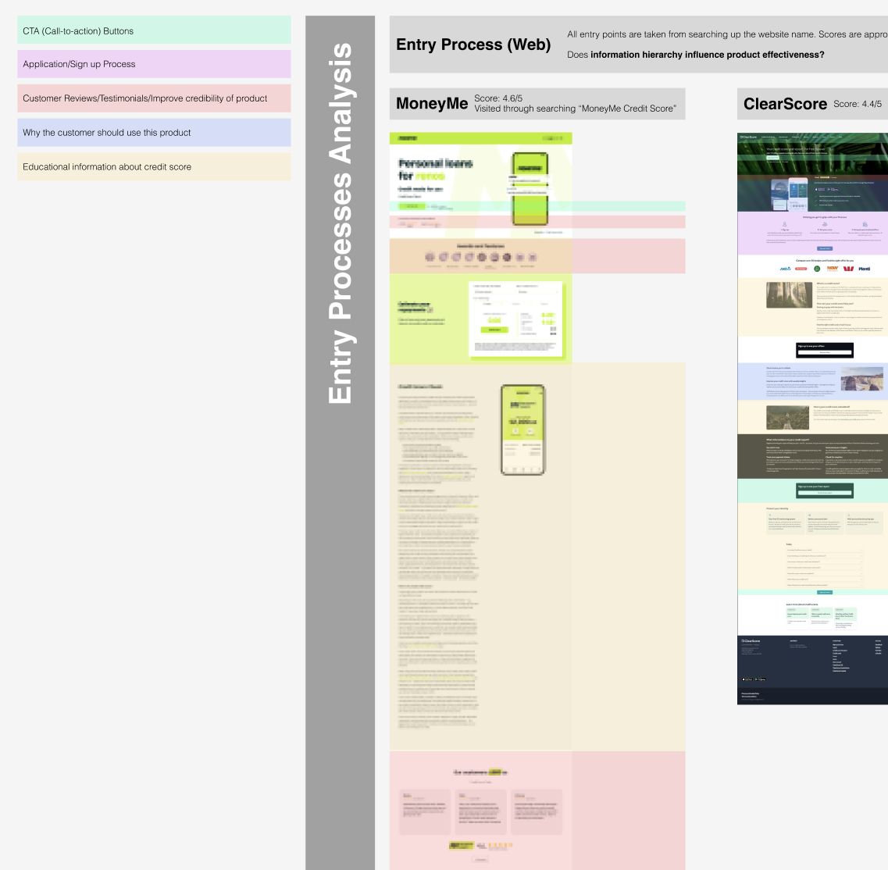Click green button inside MoneyMe calculator card
Image resolution: width=888 pixels, height=870 pixels.
pyautogui.click(x=494, y=329)
